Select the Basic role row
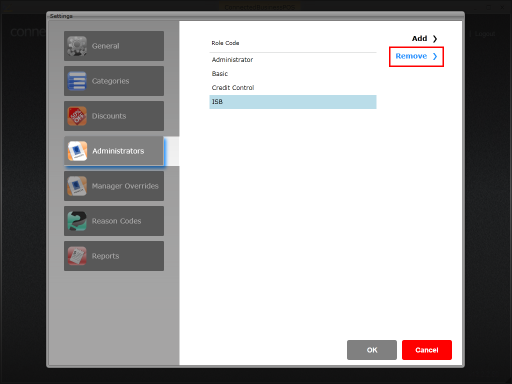Image resolution: width=512 pixels, height=384 pixels. pyautogui.click(x=292, y=74)
